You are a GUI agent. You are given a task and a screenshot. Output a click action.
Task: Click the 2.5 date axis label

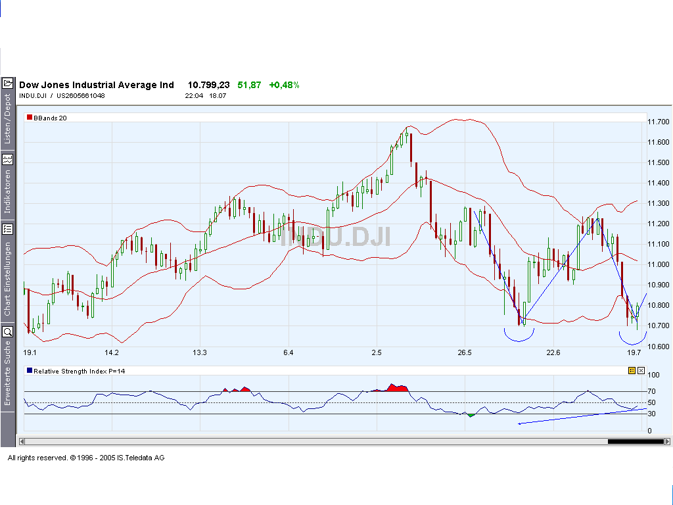click(377, 352)
